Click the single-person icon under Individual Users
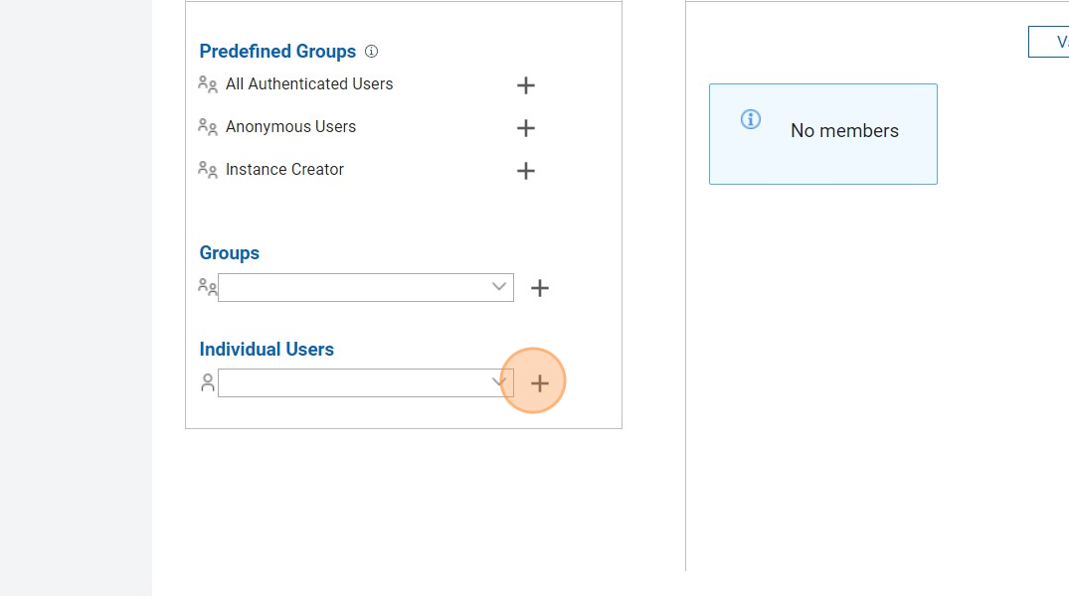 pyautogui.click(x=208, y=382)
